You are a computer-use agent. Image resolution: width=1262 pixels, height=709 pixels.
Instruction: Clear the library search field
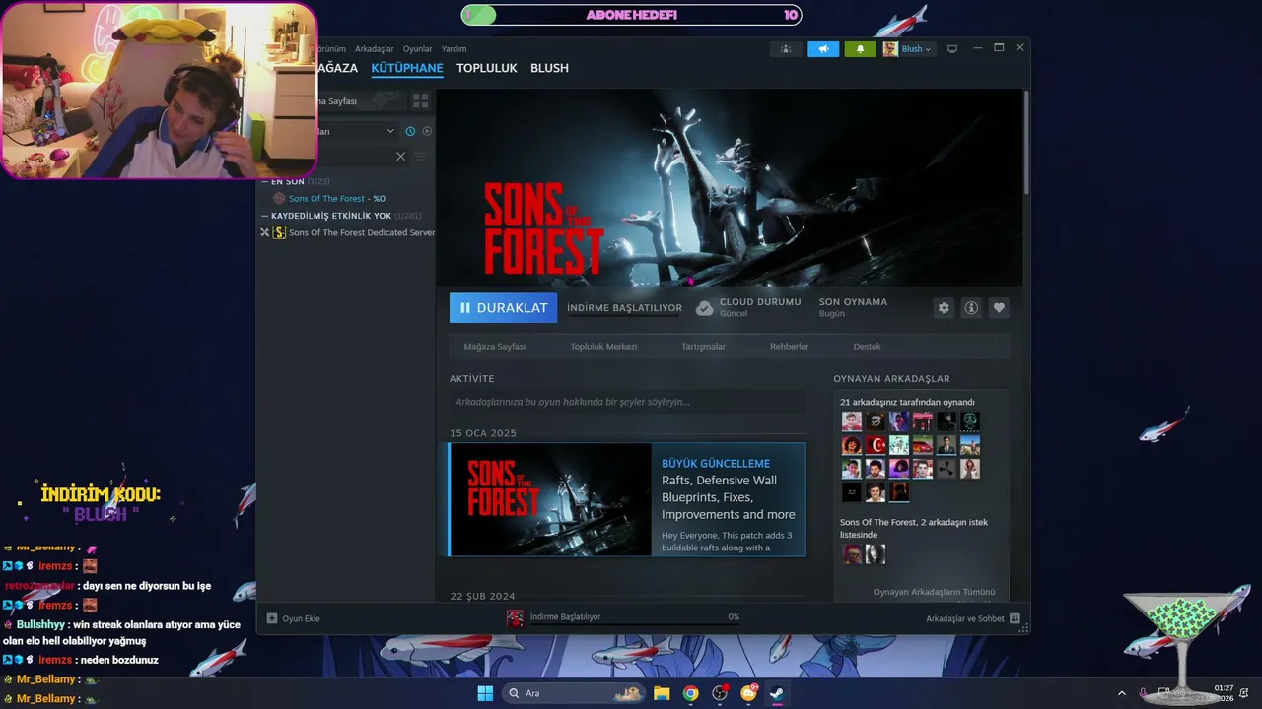pyautogui.click(x=401, y=157)
